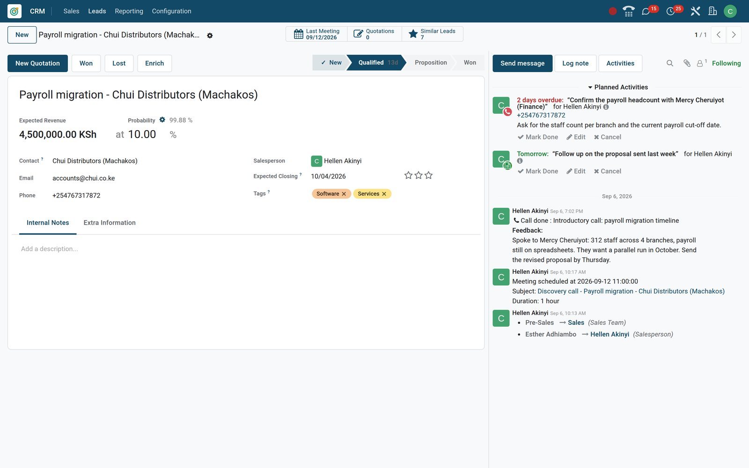The height and width of the screenshot is (468, 749).
Task: Click the Enrich button
Action: 154,63
